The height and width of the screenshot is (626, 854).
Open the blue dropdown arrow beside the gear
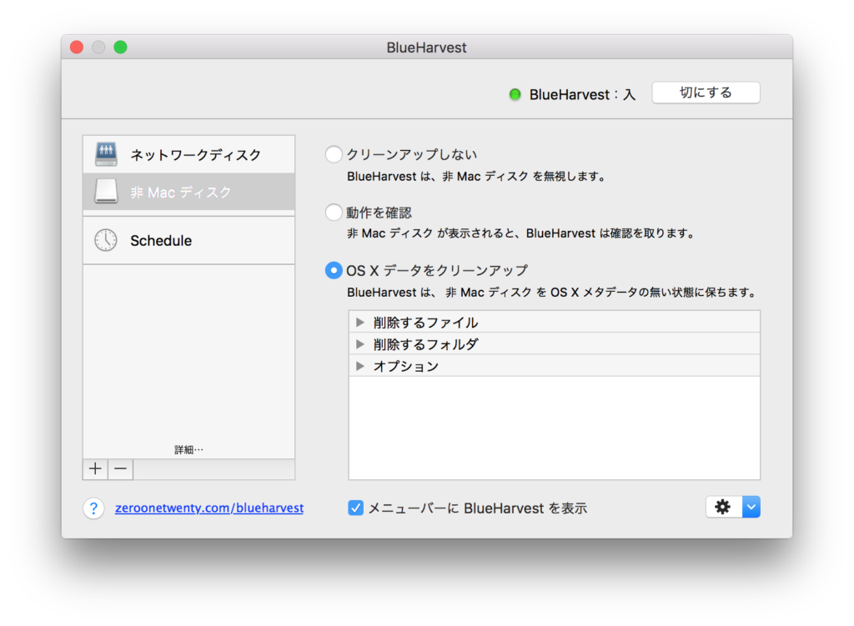(x=751, y=507)
